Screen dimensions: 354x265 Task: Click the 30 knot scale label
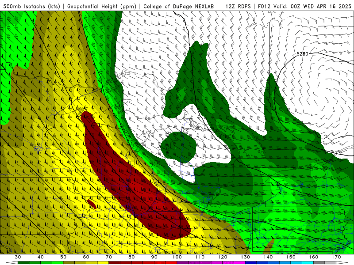[x=18, y=257]
